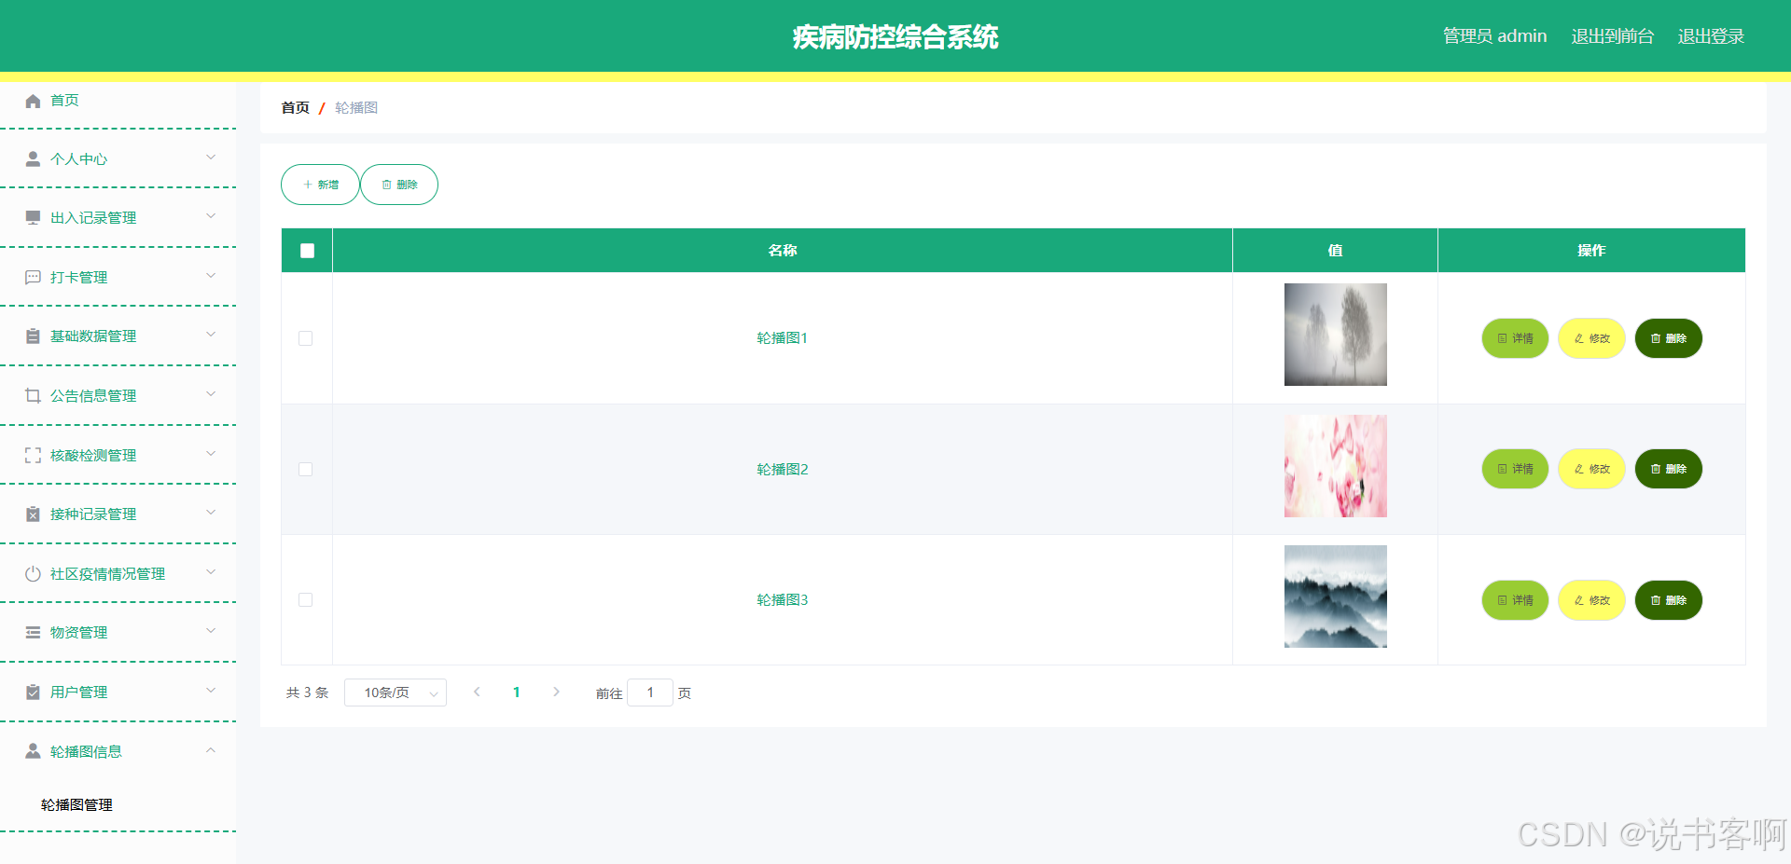Viewport: 1791px width, 864px height.
Task: Click the checklist icon for 用户管理
Action: pos(33,693)
